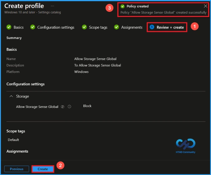Click the Basics section heading in summary
This screenshot has width=211, height=175.
pos(12,49)
